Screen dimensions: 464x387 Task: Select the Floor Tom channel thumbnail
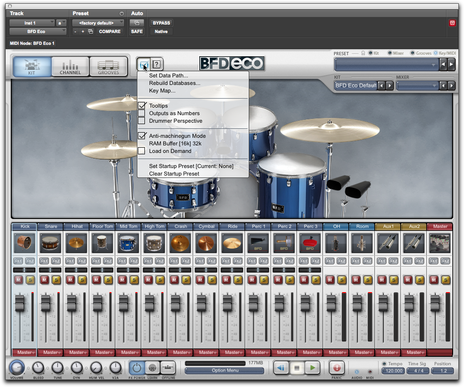coord(102,243)
